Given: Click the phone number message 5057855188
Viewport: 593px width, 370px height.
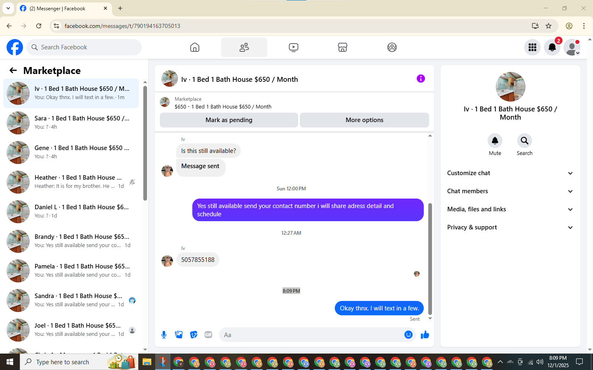Looking at the screenshot, I should click(x=198, y=260).
